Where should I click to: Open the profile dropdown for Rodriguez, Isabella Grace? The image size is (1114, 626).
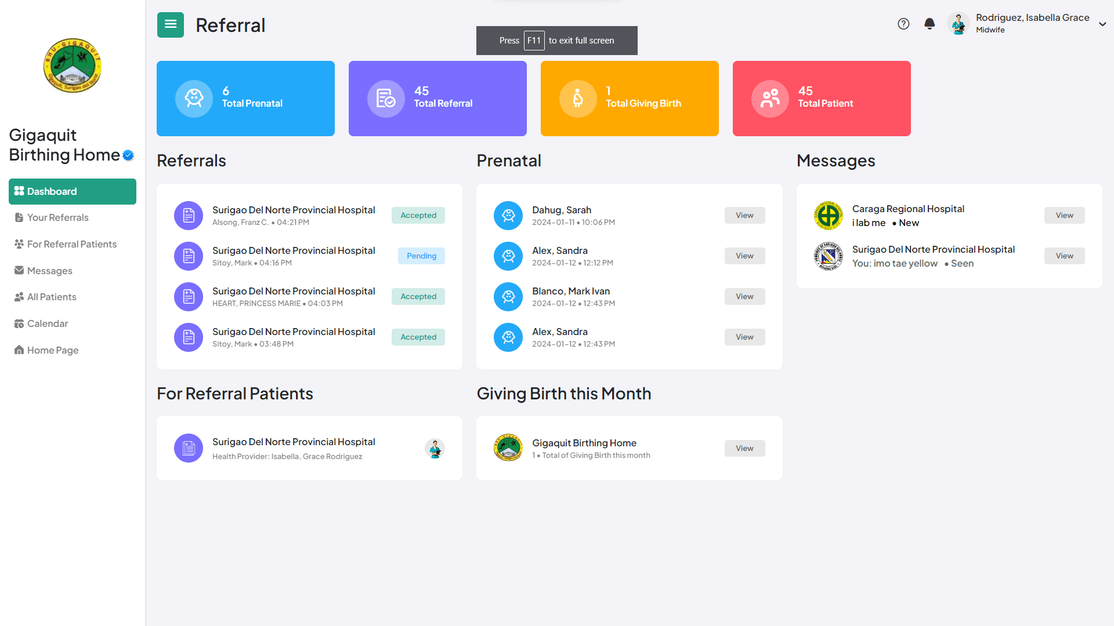click(1103, 24)
